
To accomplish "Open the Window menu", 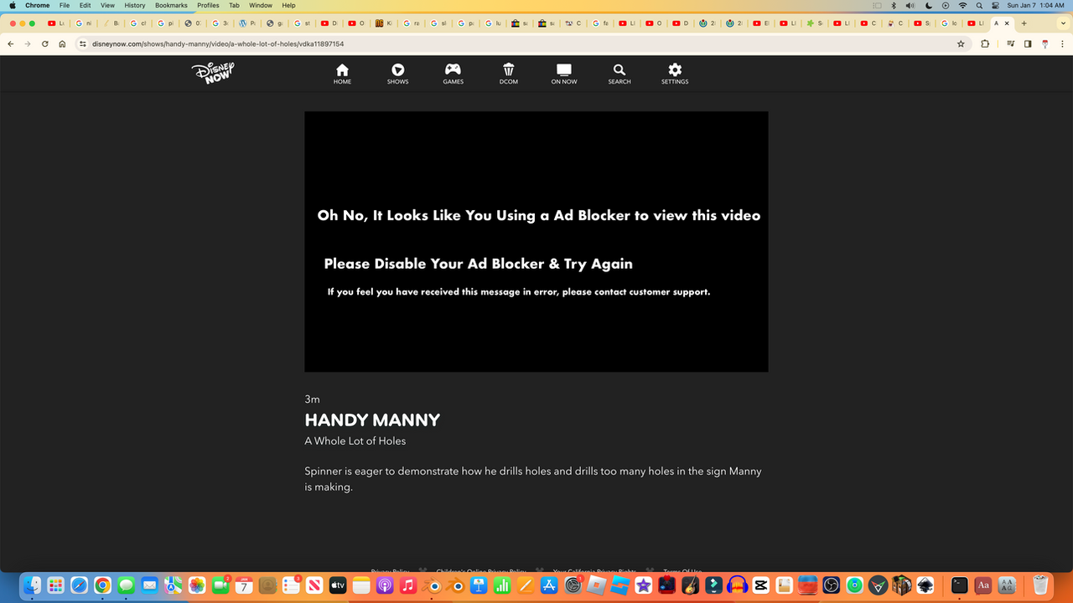I will tap(261, 5).
